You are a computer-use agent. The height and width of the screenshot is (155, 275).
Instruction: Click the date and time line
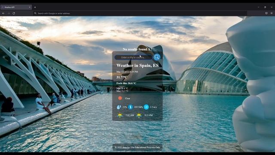127,72
